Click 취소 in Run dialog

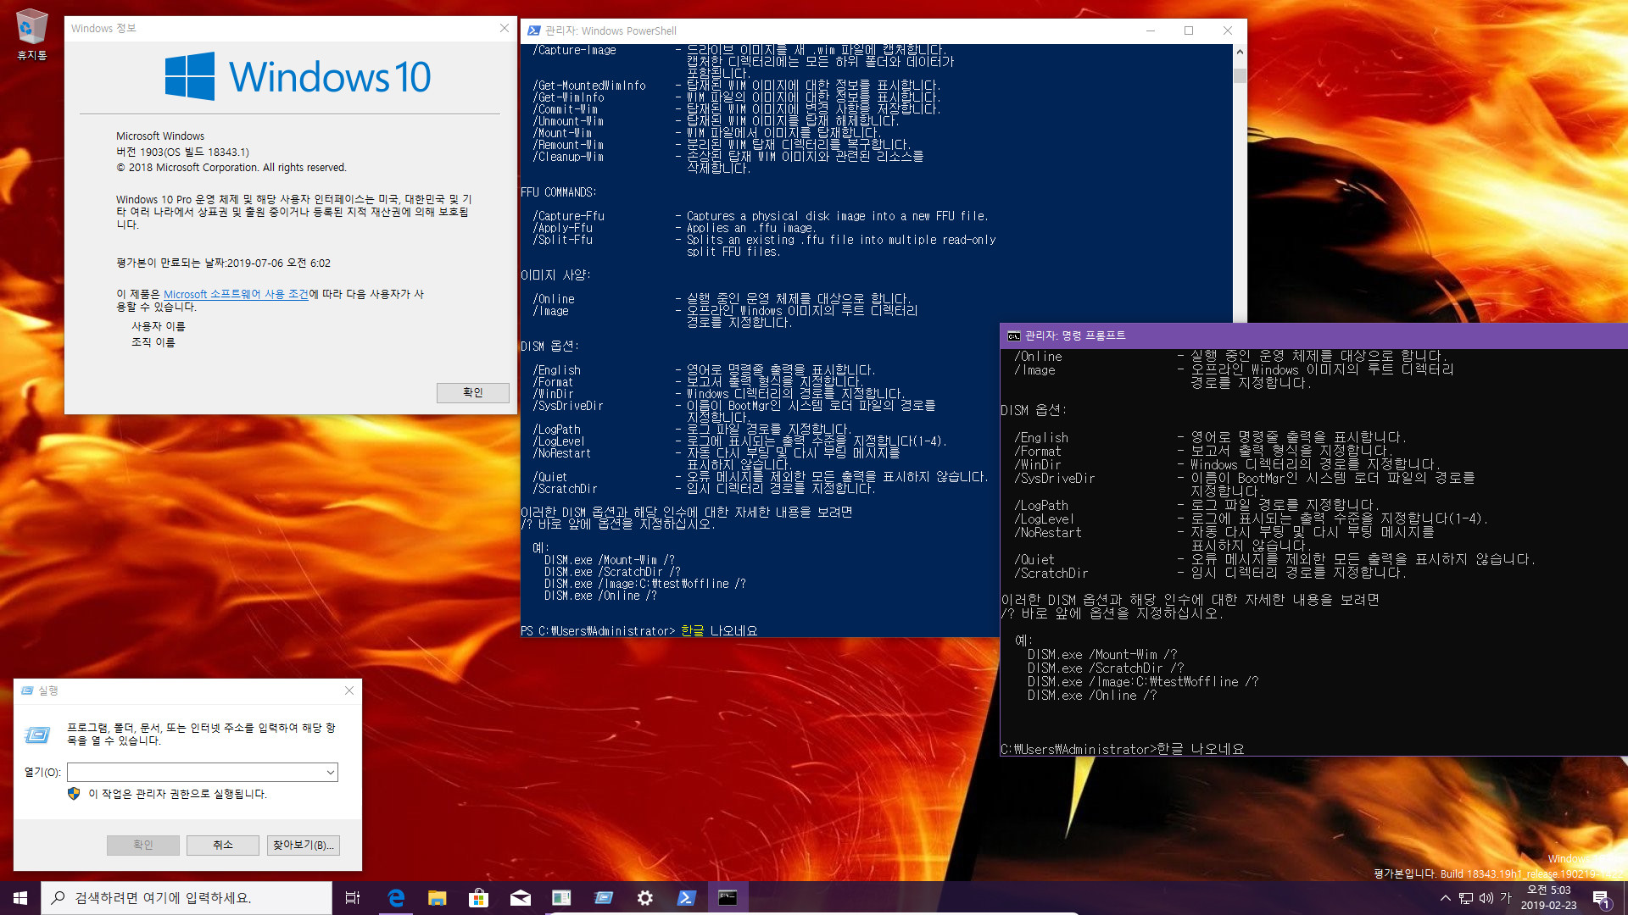(x=223, y=845)
